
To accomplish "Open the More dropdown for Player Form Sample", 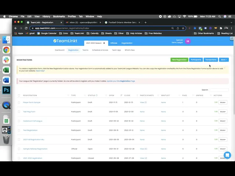I will (x=223, y=102).
